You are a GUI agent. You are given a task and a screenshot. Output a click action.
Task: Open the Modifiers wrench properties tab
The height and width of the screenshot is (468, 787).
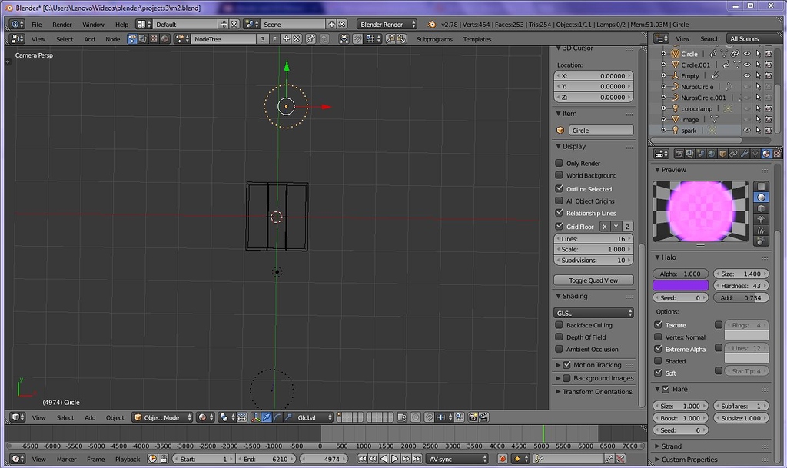click(x=745, y=153)
